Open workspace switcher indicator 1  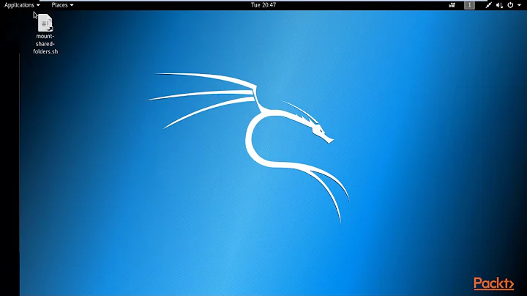coord(469,5)
